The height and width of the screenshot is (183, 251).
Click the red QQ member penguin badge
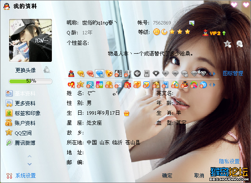(x=71, y=73)
